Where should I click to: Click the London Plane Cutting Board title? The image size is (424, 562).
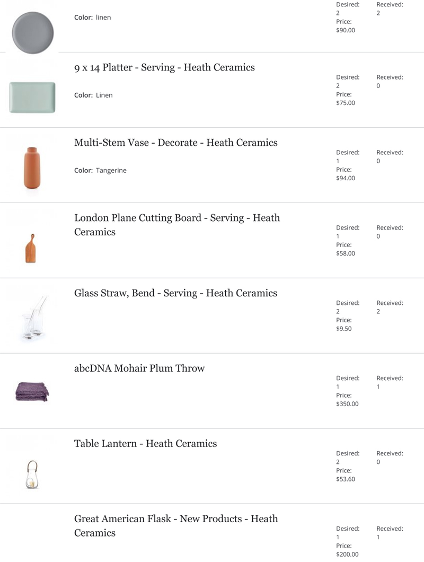point(177,225)
